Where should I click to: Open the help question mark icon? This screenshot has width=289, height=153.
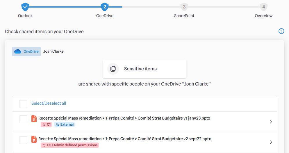[281, 31]
